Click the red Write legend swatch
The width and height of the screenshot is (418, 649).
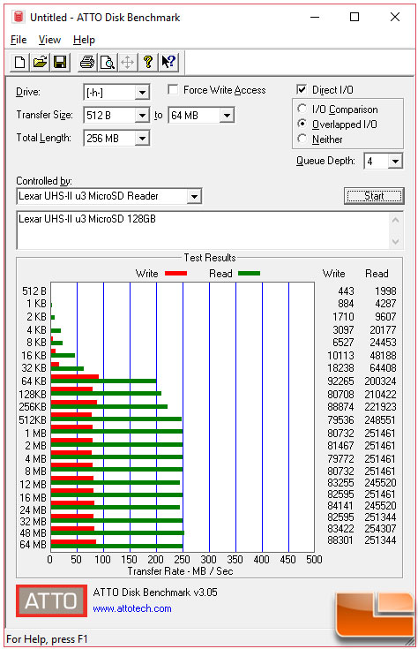(x=176, y=273)
